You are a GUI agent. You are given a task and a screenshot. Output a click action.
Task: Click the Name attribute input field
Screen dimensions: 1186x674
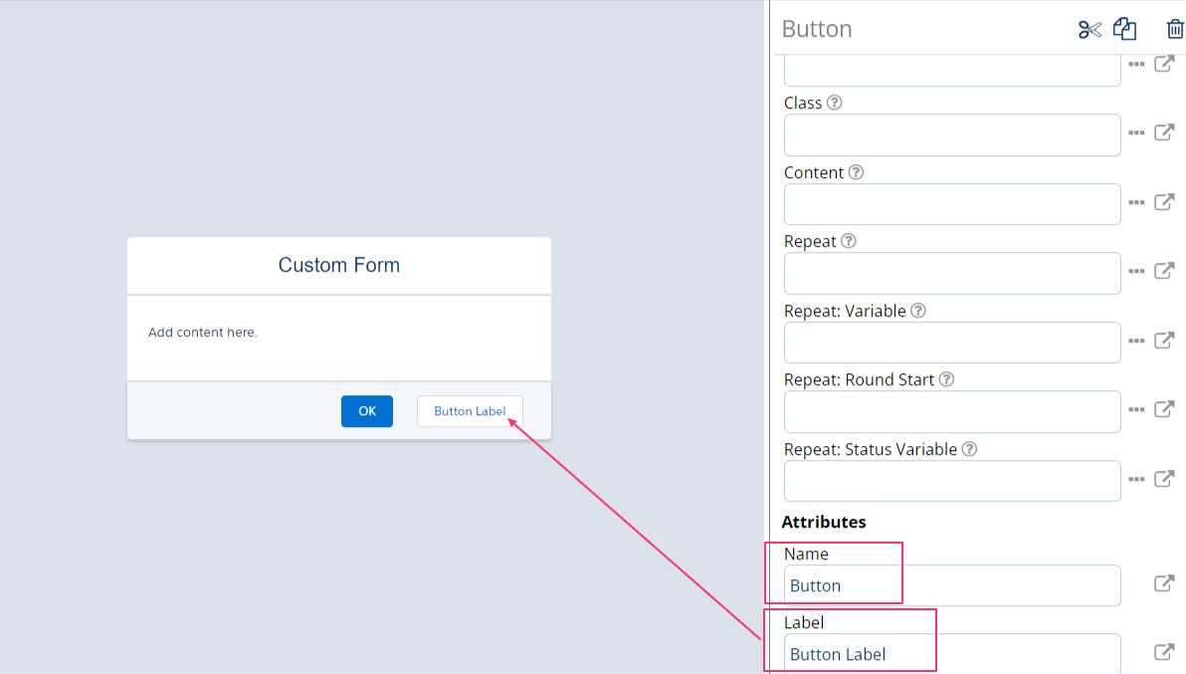coord(951,585)
